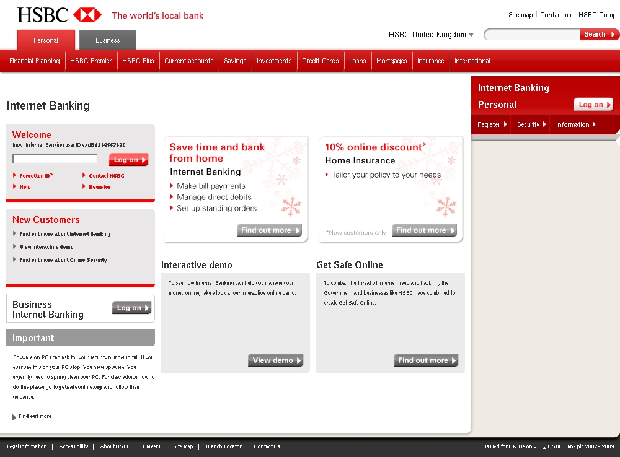Open the Forgotten ID? link
Screen dimensions: 620x457
[x=35, y=176]
